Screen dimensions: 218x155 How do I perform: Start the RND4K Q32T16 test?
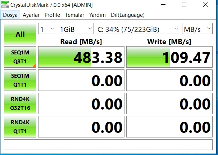click(20, 103)
